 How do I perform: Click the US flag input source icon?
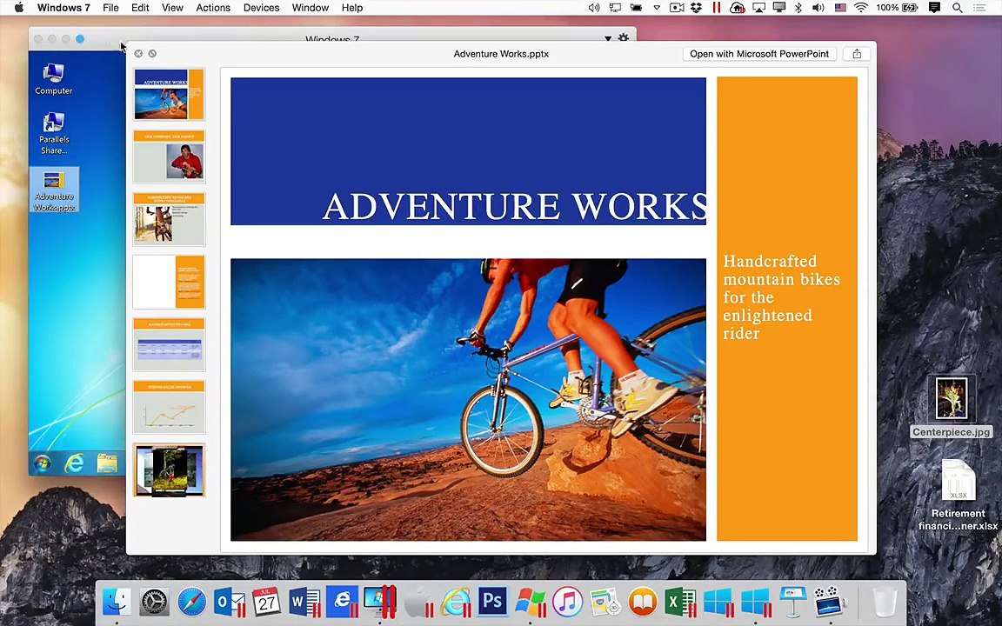pyautogui.click(x=840, y=8)
